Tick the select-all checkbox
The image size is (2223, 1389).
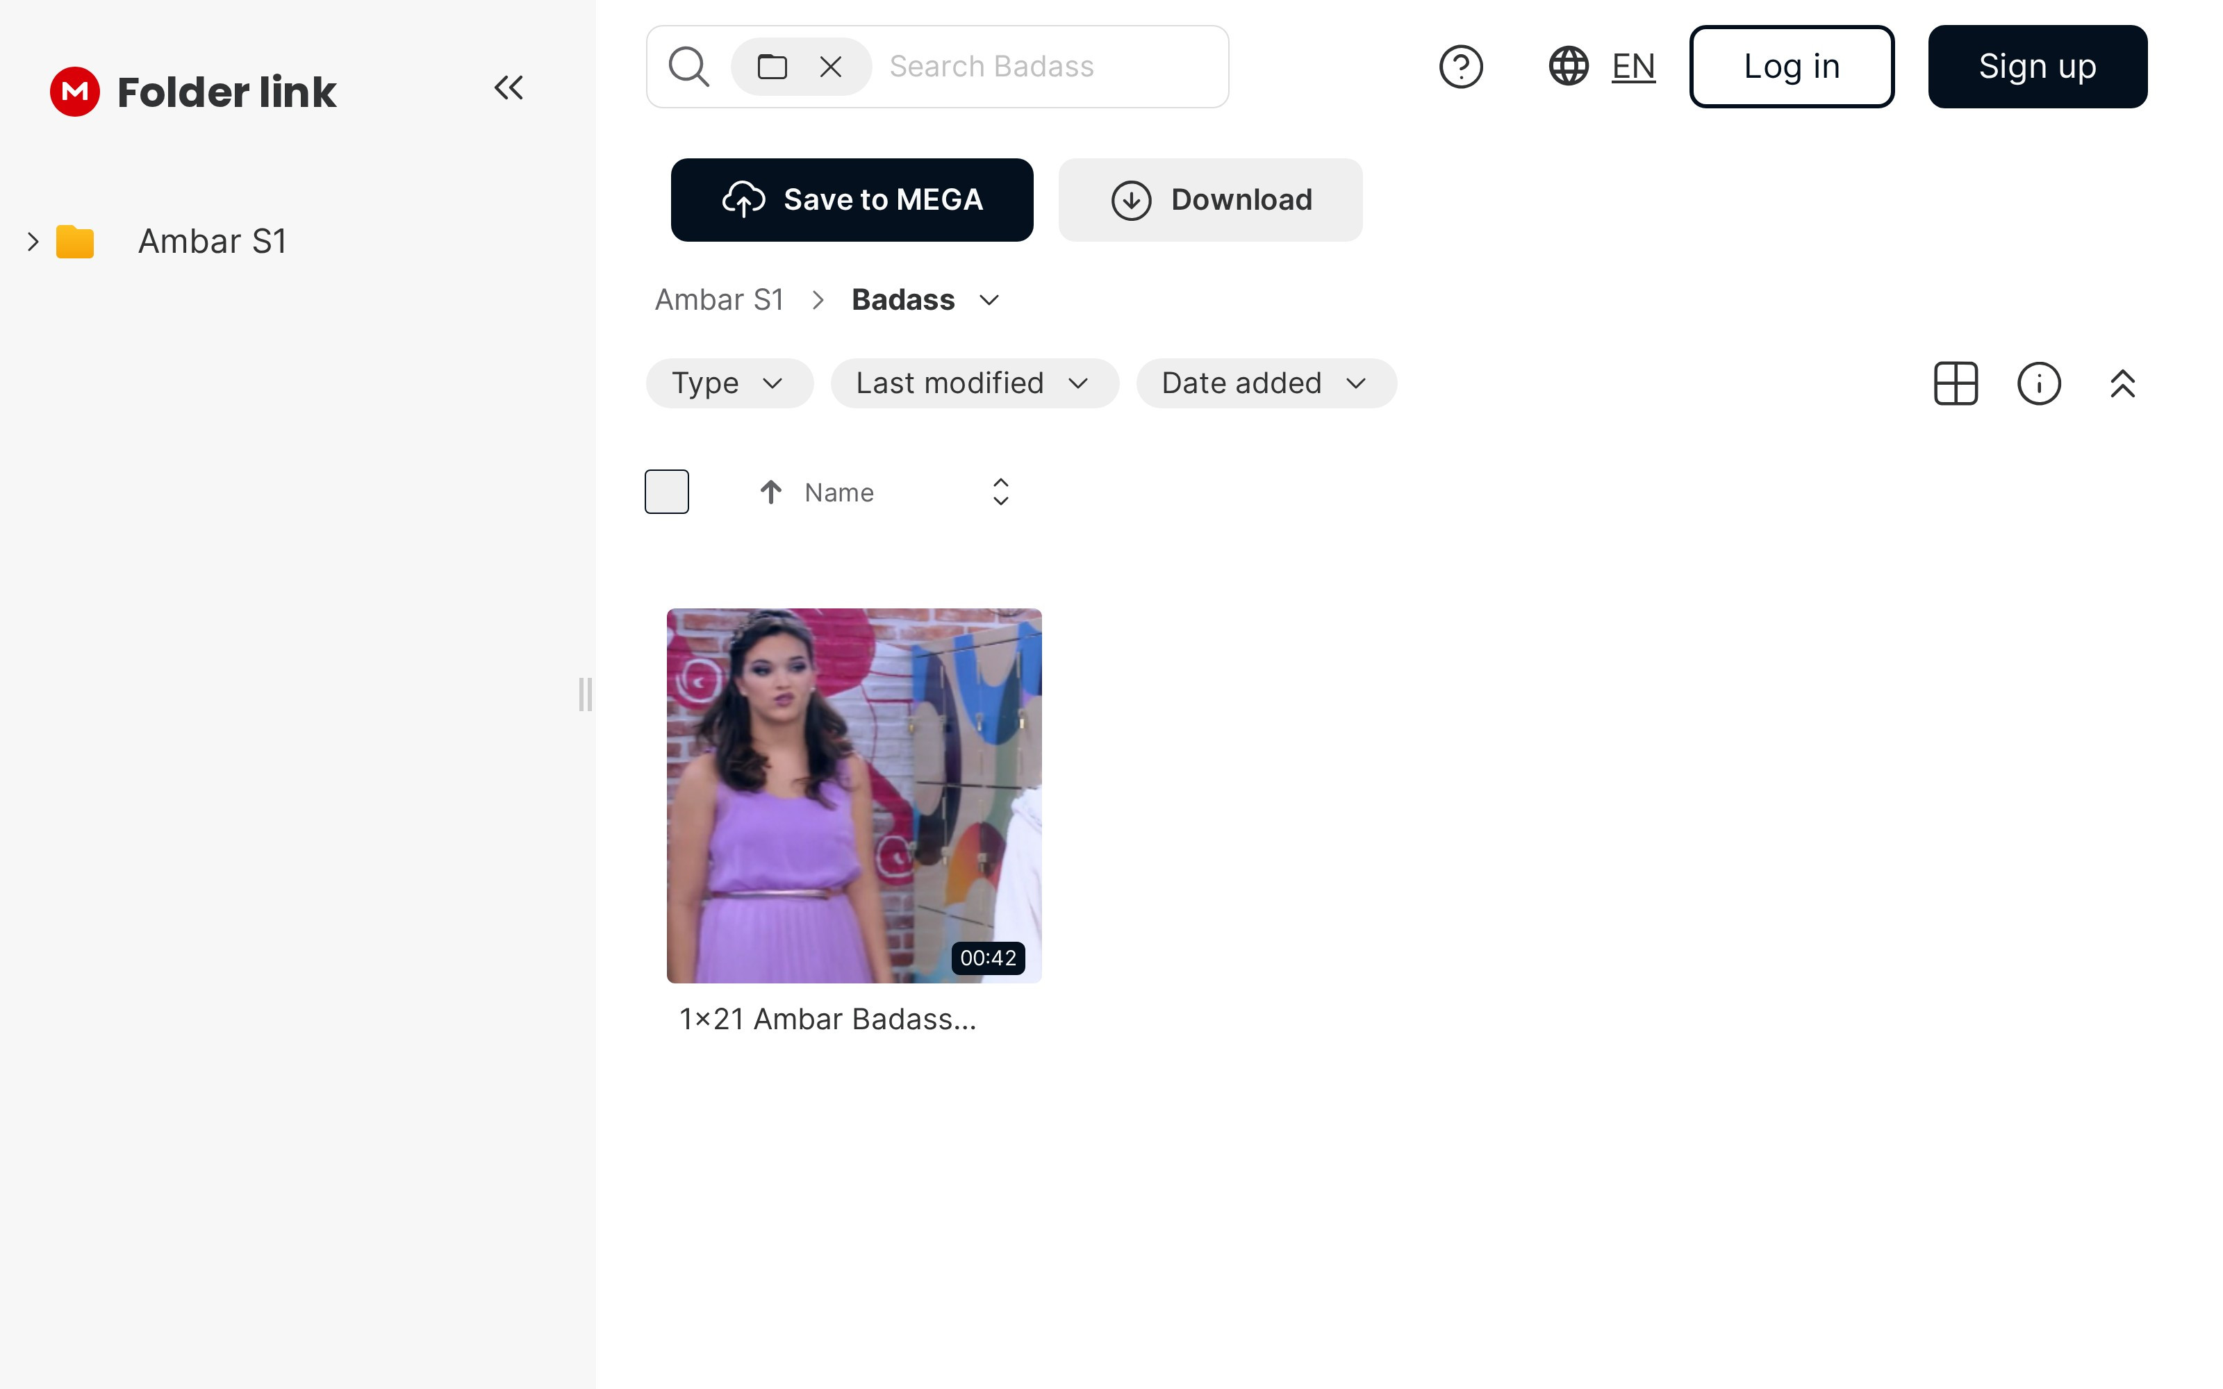(x=666, y=492)
